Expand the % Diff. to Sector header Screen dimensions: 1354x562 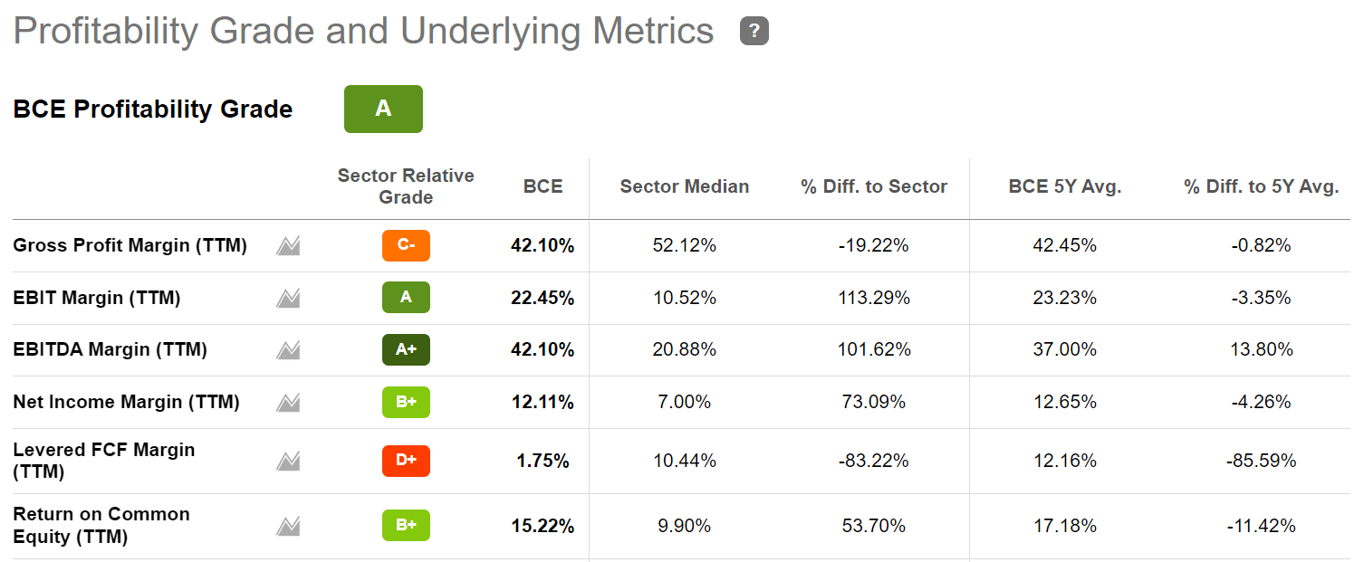tap(872, 187)
